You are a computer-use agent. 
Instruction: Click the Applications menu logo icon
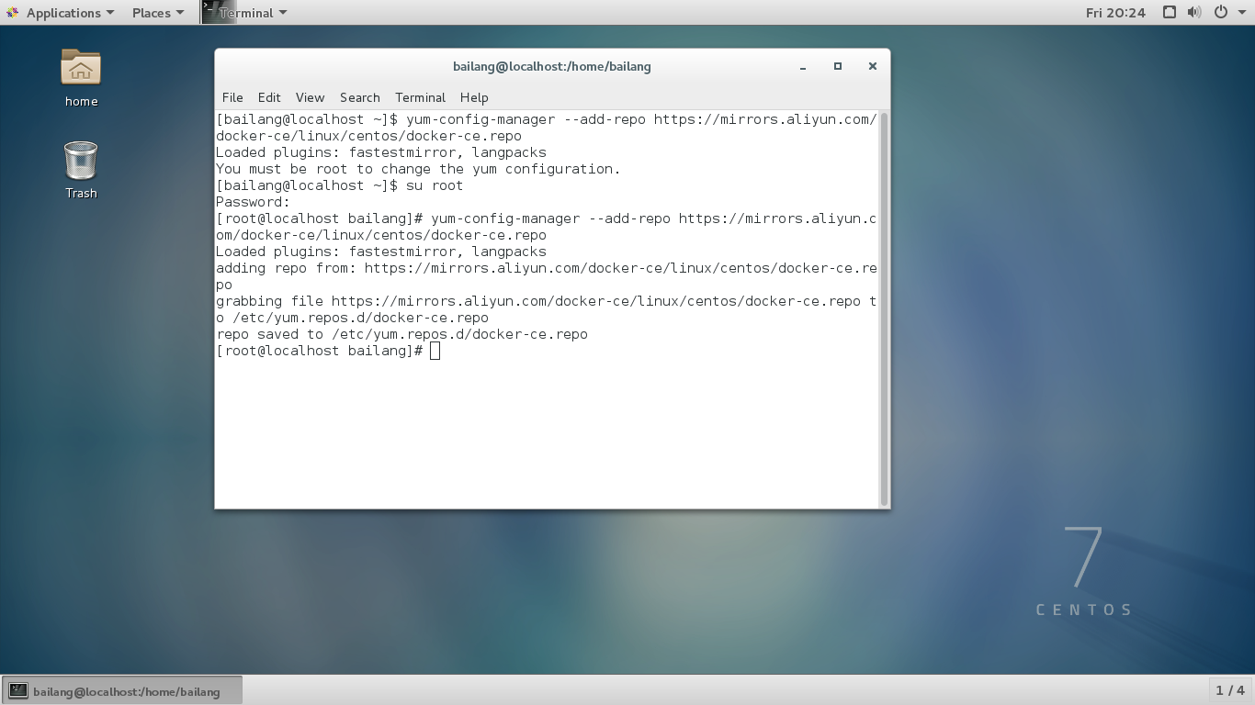point(13,13)
